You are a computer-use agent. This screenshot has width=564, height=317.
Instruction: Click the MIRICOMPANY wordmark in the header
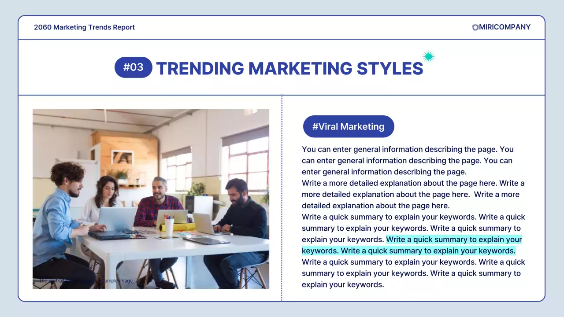pyautogui.click(x=504, y=27)
